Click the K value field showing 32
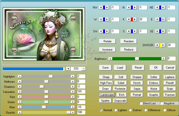179x116 pixels. [143, 19]
